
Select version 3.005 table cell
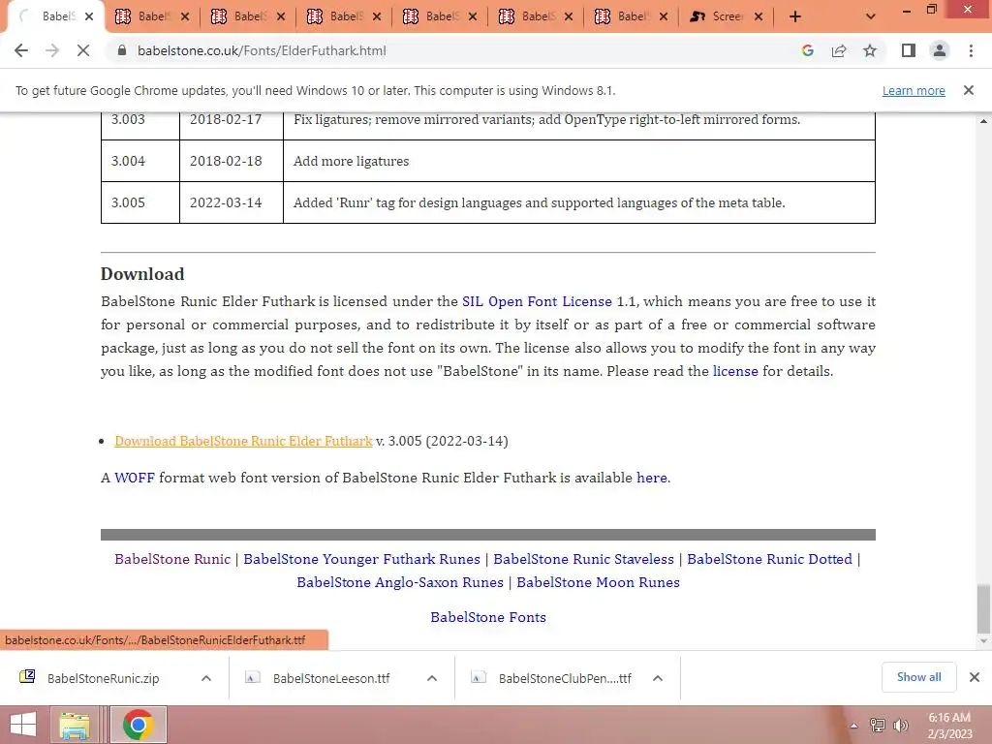(140, 202)
